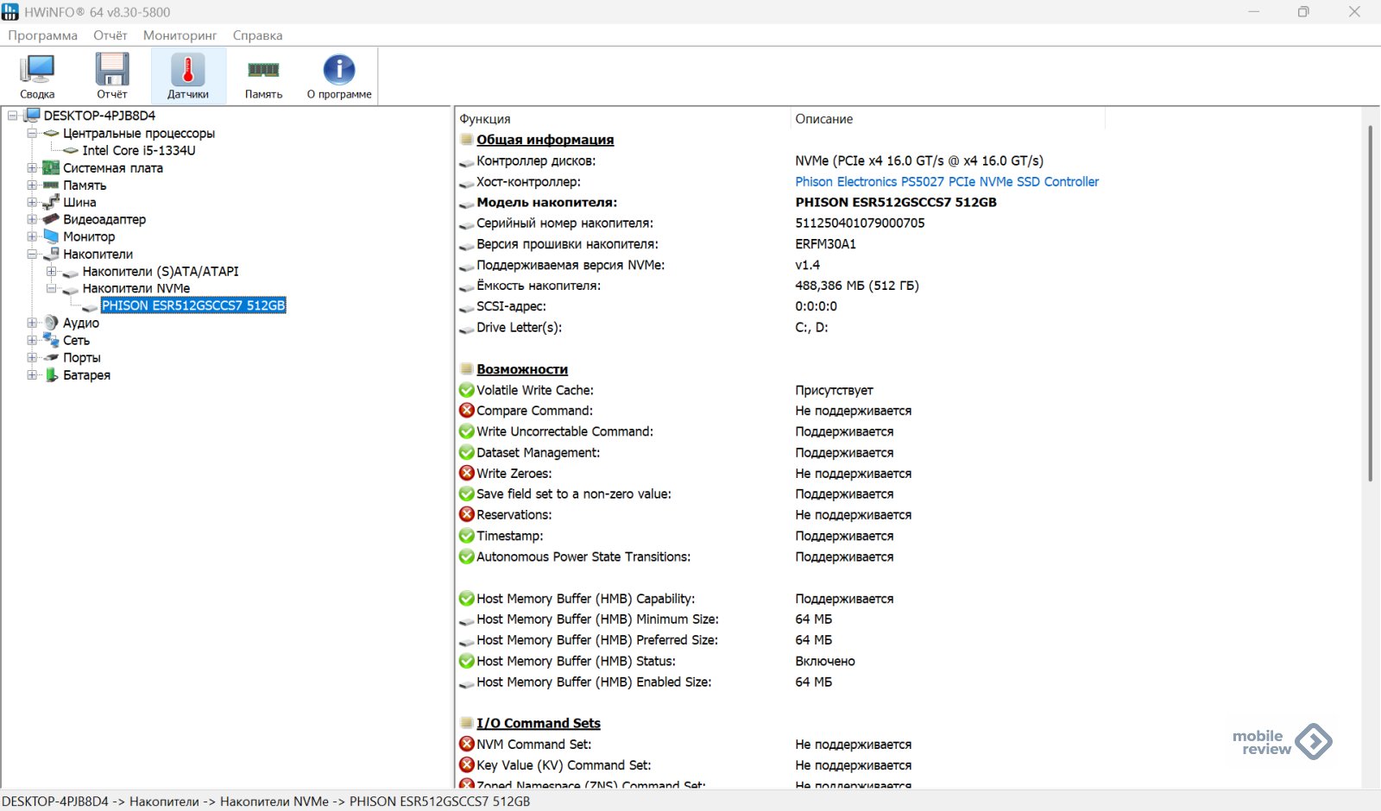Open the Справка menu
The height and width of the screenshot is (811, 1381).
[x=257, y=35]
